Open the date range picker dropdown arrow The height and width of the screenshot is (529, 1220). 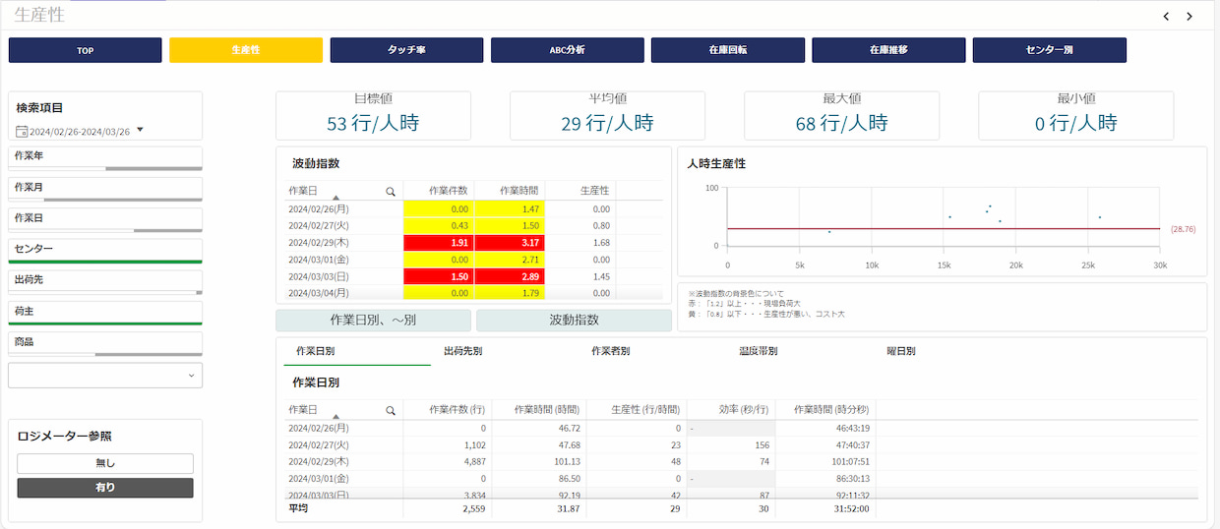tap(140, 130)
